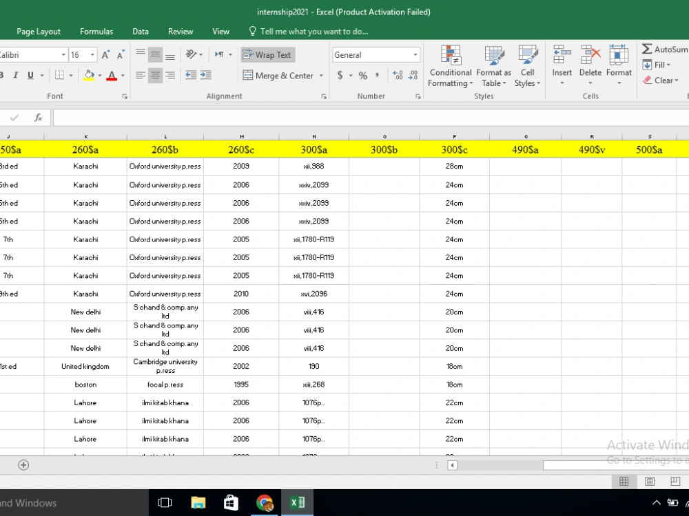
Task: Apply Accounting Number Format dollar icon
Action: (x=340, y=76)
